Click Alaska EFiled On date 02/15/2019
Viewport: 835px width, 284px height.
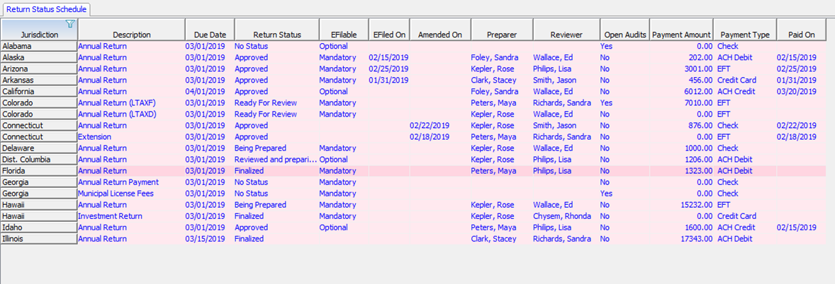[x=388, y=57]
